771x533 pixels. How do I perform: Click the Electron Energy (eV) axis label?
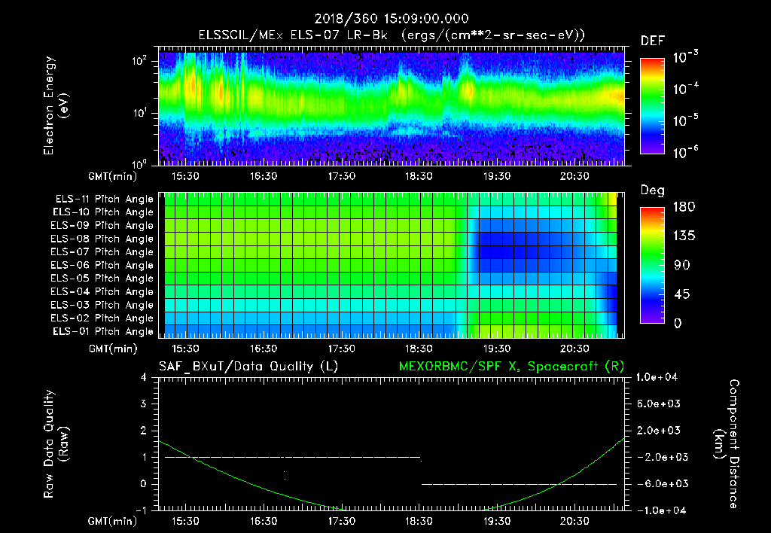[x=56, y=105]
